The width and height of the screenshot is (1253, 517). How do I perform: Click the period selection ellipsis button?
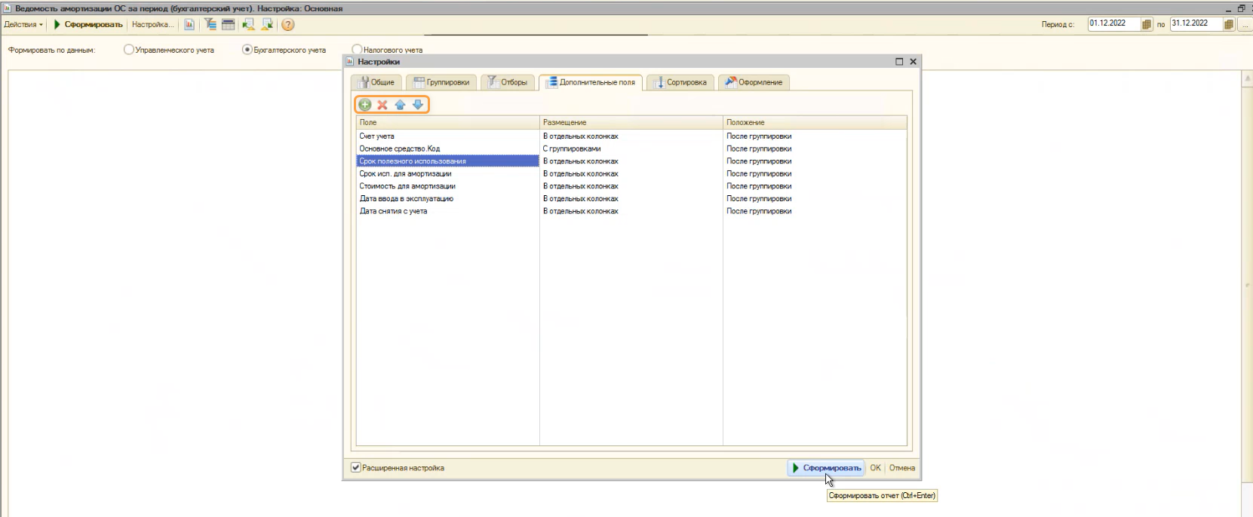click(x=1245, y=24)
